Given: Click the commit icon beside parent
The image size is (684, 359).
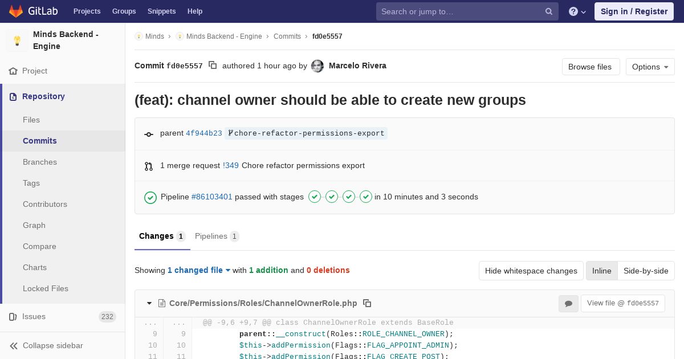Looking at the screenshot, I should point(149,134).
